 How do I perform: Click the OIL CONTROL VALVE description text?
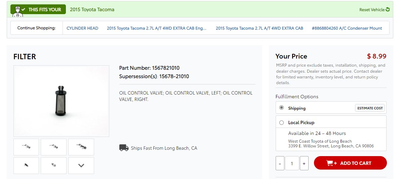click(x=186, y=96)
